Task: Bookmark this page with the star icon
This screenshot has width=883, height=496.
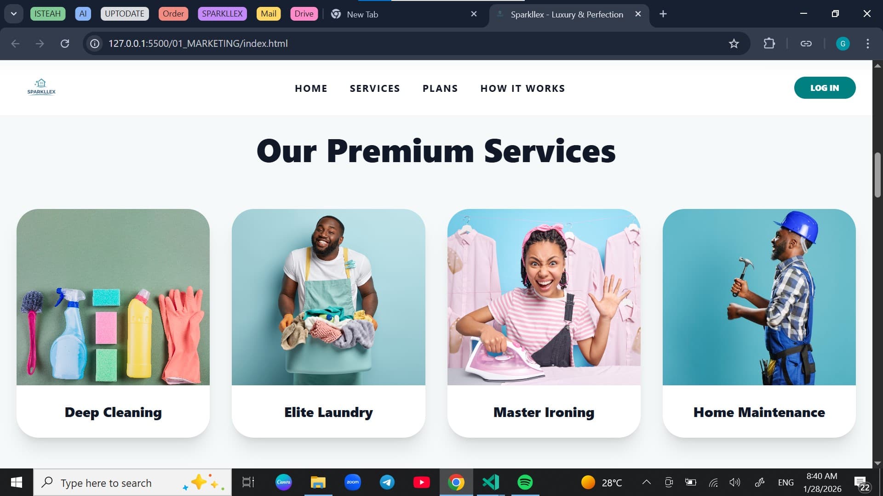Action: point(734,44)
